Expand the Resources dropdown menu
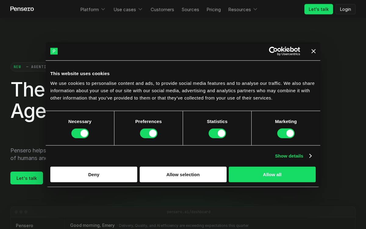This screenshot has height=229, width=366. (243, 9)
